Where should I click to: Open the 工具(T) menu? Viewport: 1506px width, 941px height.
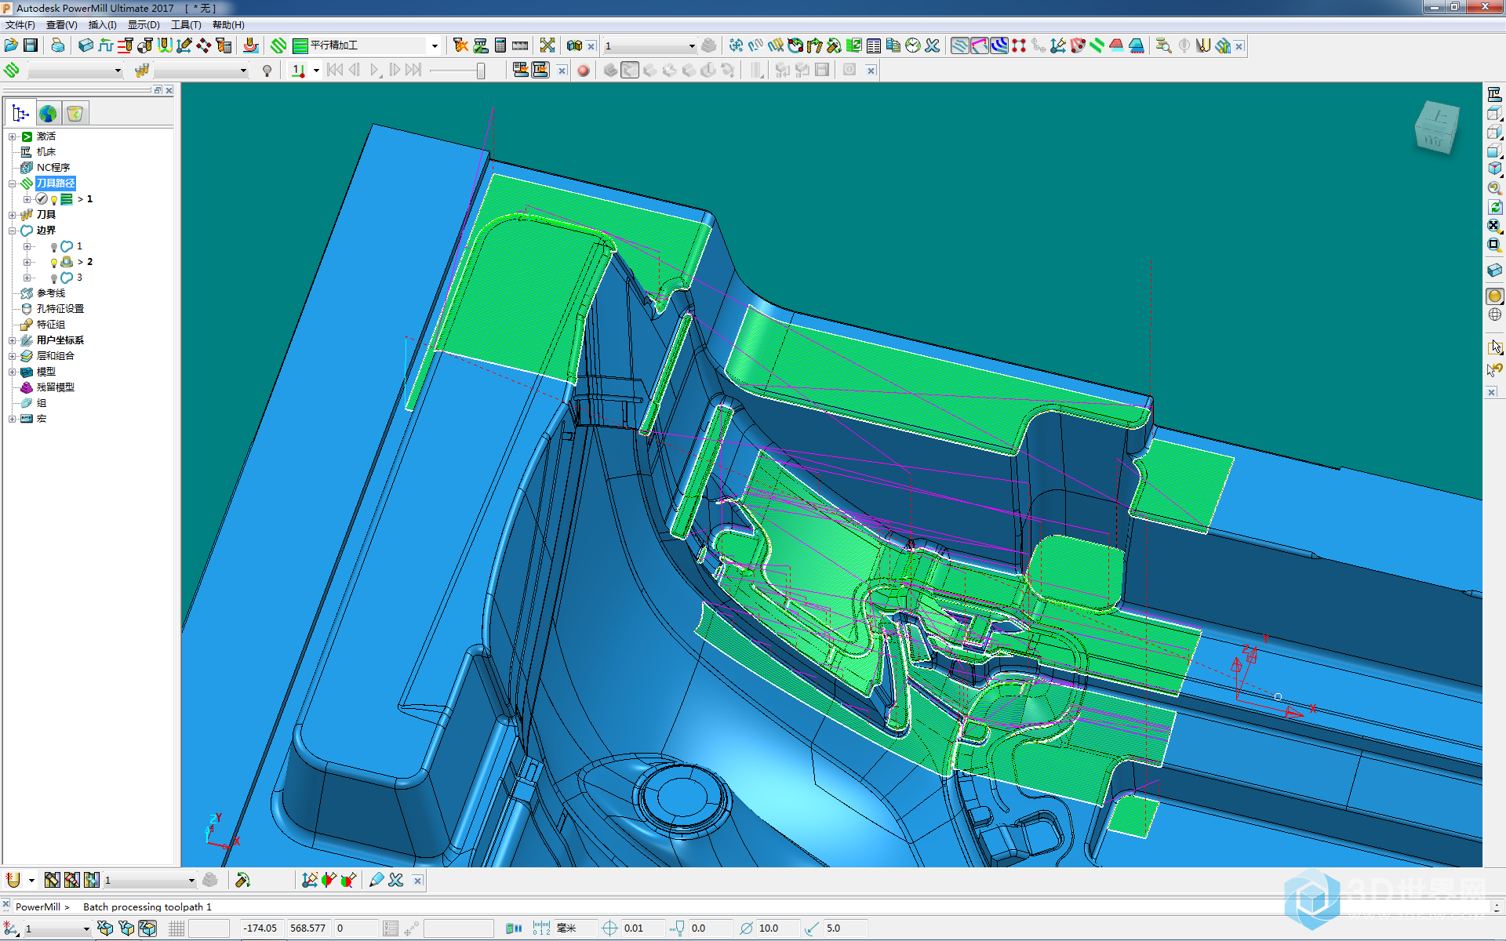pyautogui.click(x=186, y=25)
